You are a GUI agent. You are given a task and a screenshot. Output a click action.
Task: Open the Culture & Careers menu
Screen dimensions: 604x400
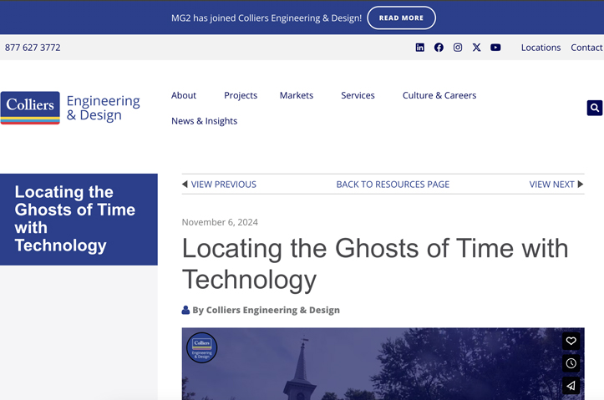(439, 95)
